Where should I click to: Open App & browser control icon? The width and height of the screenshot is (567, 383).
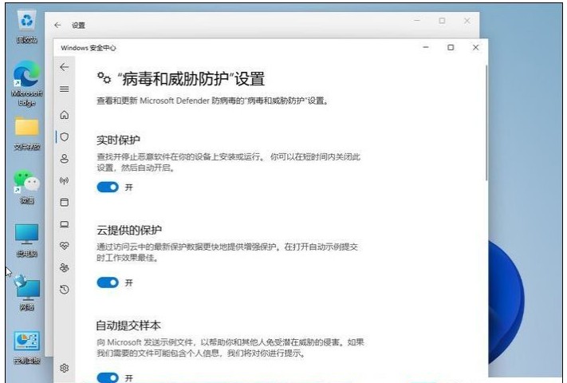(65, 202)
